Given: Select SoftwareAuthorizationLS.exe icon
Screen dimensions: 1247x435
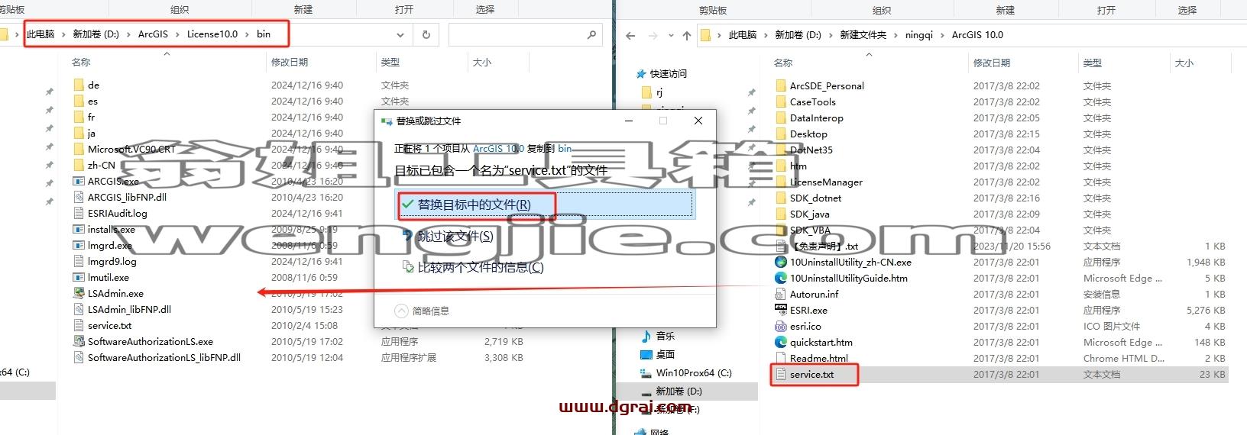Looking at the screenshot, I should (x=79, y=341).
